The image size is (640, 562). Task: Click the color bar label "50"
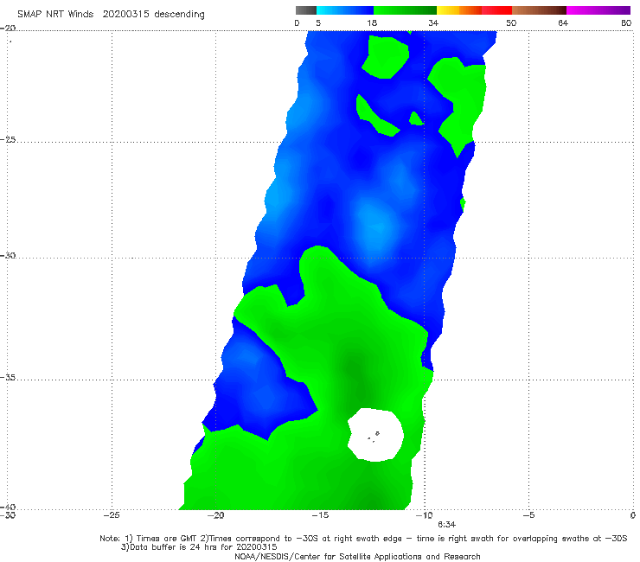click(511, 22)
